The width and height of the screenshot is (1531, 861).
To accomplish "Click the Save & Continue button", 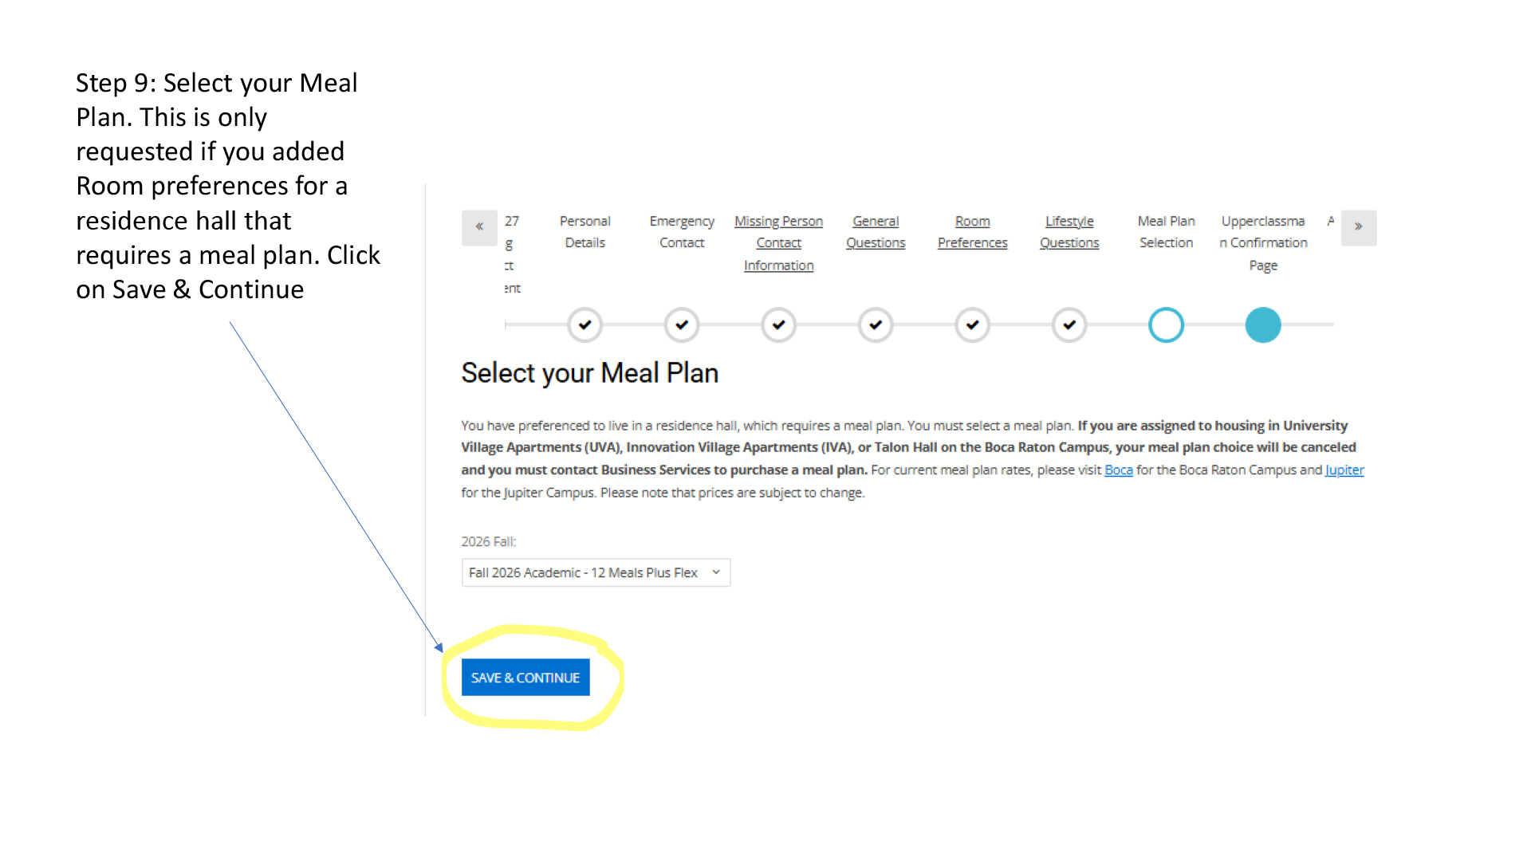I will [525, 678].
